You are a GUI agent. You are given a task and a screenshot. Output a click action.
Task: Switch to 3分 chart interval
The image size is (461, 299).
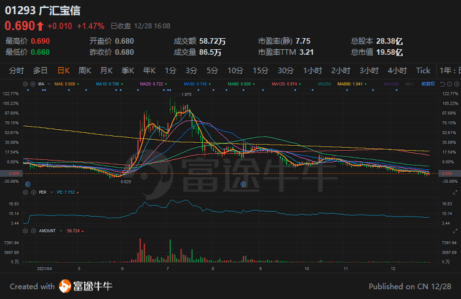click(x=191, y=71)
